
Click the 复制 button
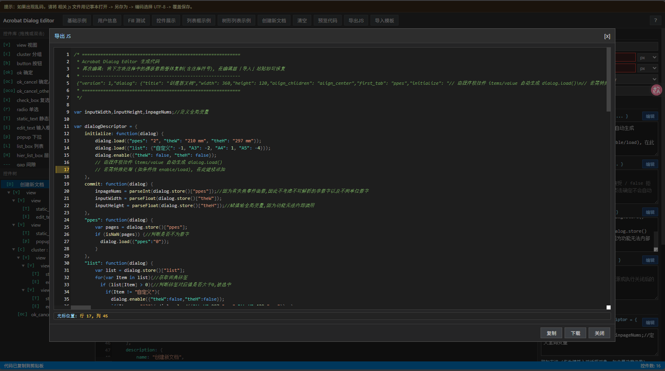coord(551,333)
